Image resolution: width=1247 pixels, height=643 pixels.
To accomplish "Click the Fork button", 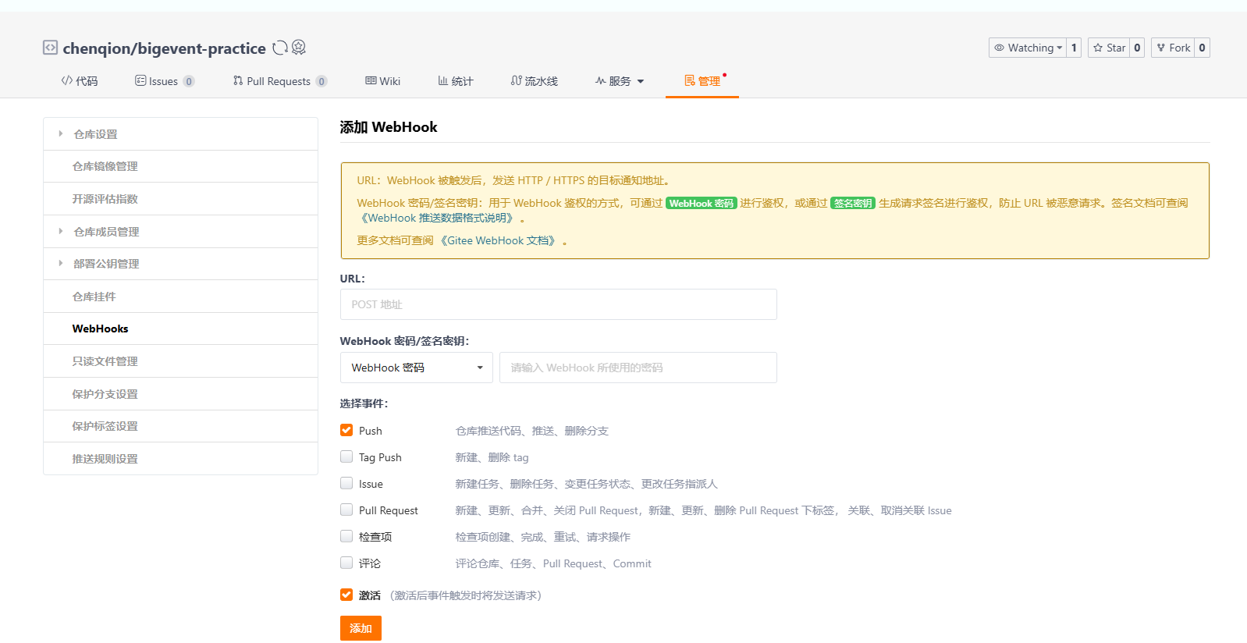I will (1173, 48).
